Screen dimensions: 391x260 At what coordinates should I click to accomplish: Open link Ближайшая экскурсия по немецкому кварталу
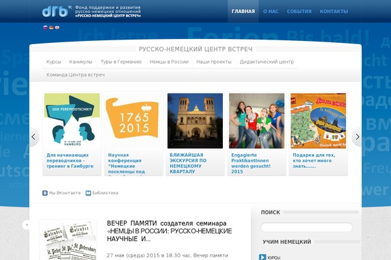[x=188, y=163]
